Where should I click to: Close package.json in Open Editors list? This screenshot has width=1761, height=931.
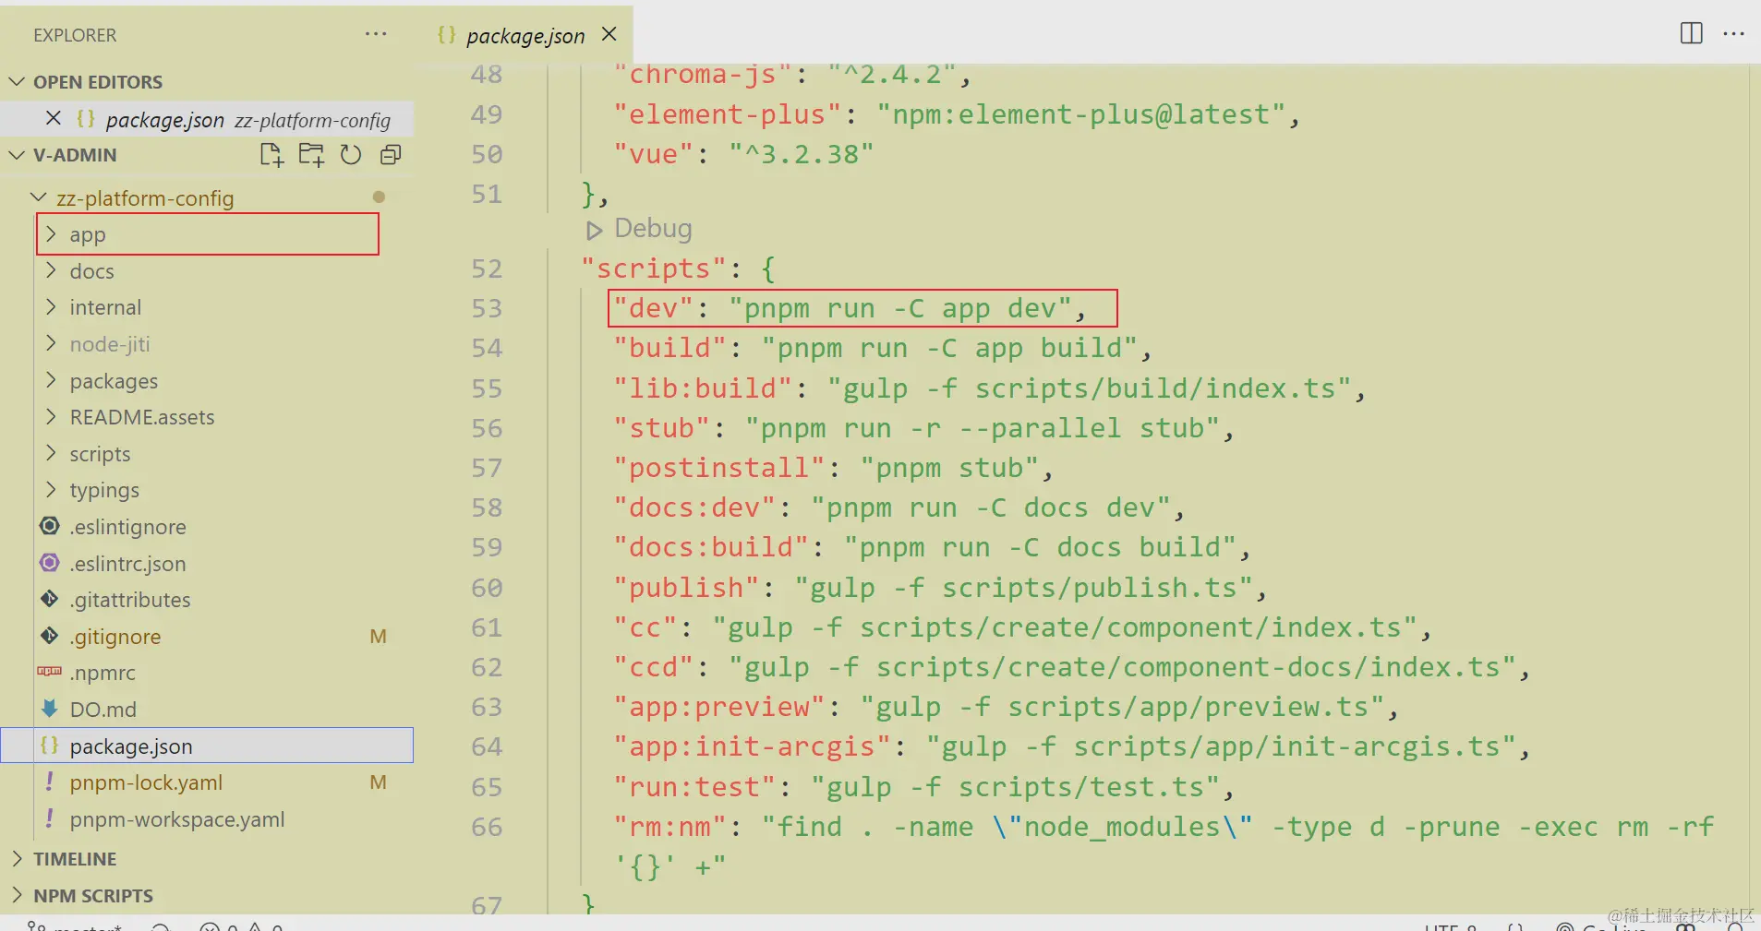54,118
